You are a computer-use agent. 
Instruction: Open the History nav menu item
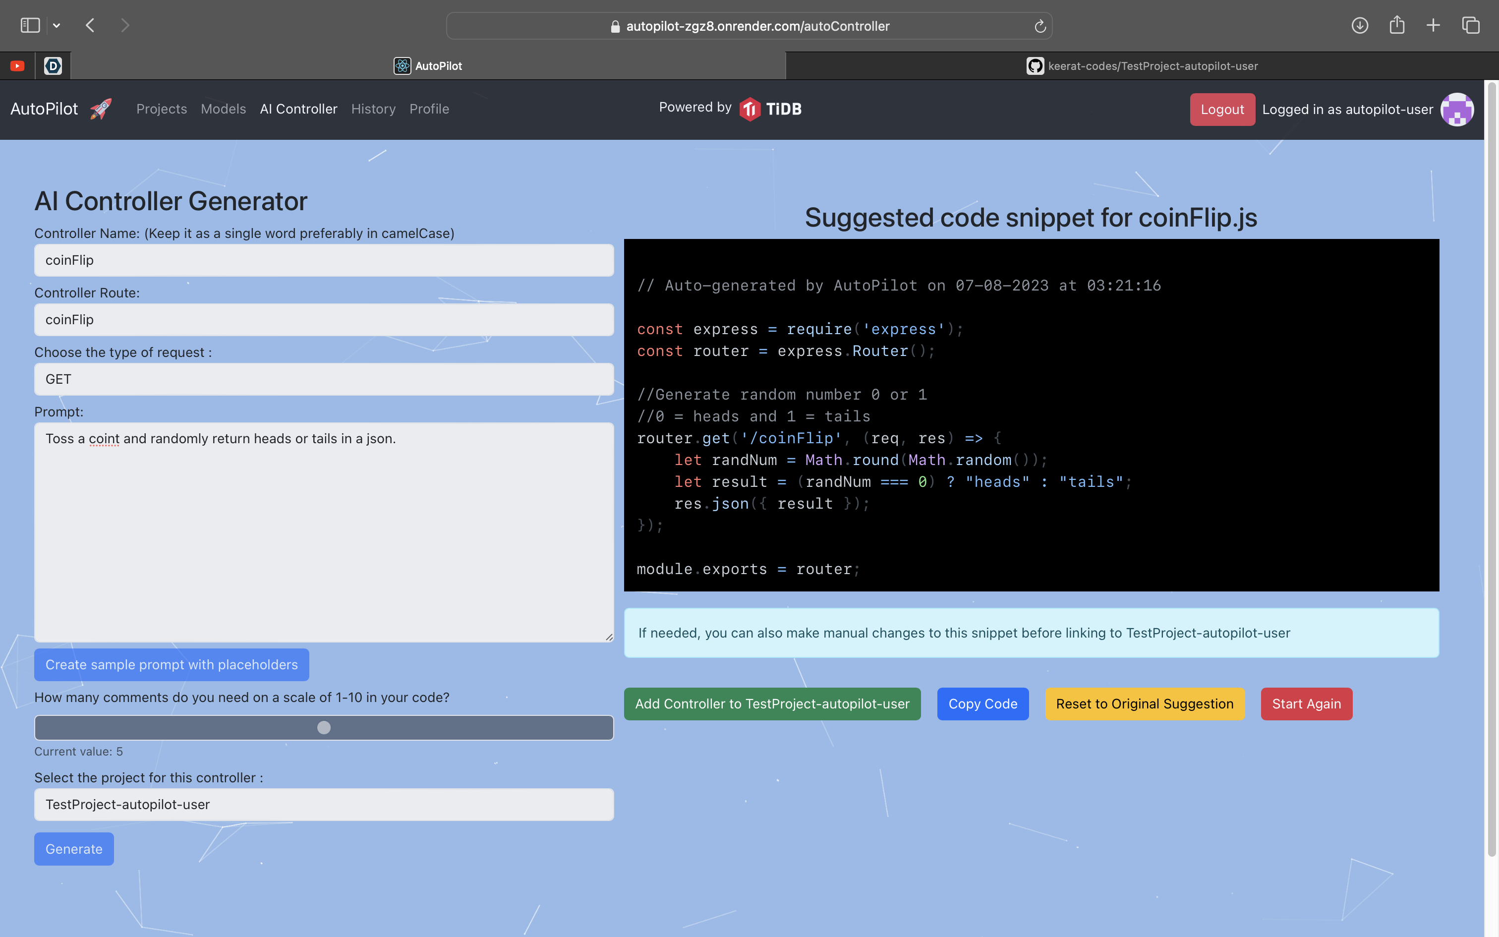(373, 109)
